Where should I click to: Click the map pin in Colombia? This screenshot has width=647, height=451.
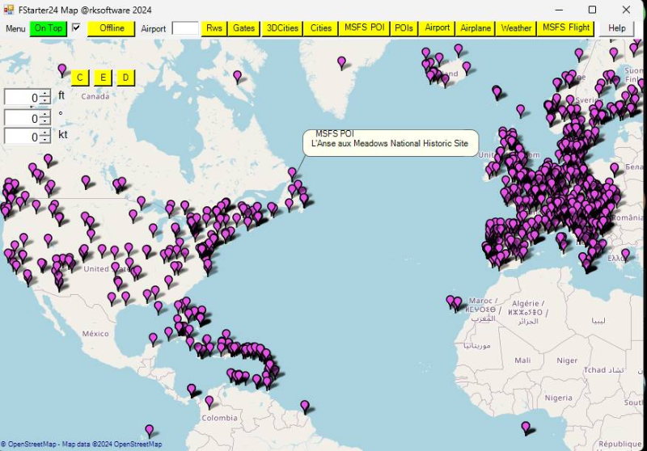209,400
